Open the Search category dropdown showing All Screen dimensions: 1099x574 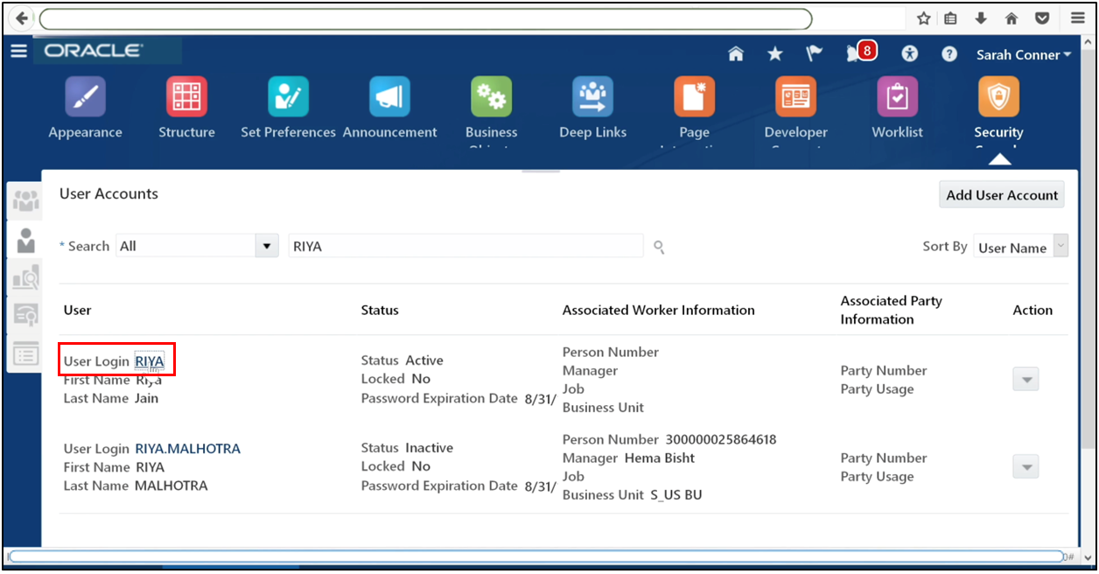click(265, 246)
